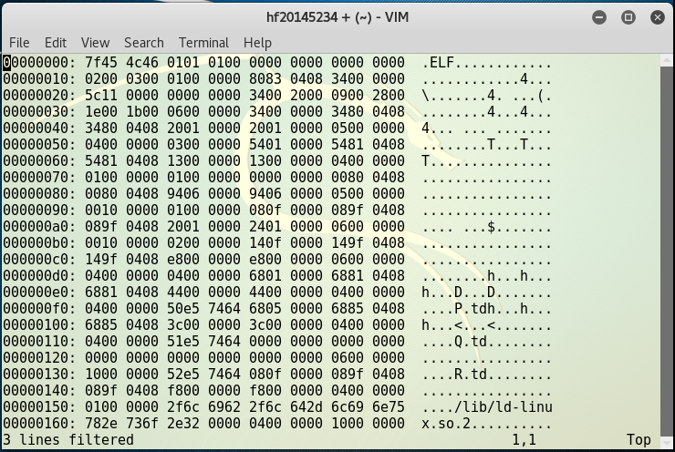Viewport: 675px width, 452px height.
Task: Maximize the VIM terminal window
Action: [x=628, y=17]
